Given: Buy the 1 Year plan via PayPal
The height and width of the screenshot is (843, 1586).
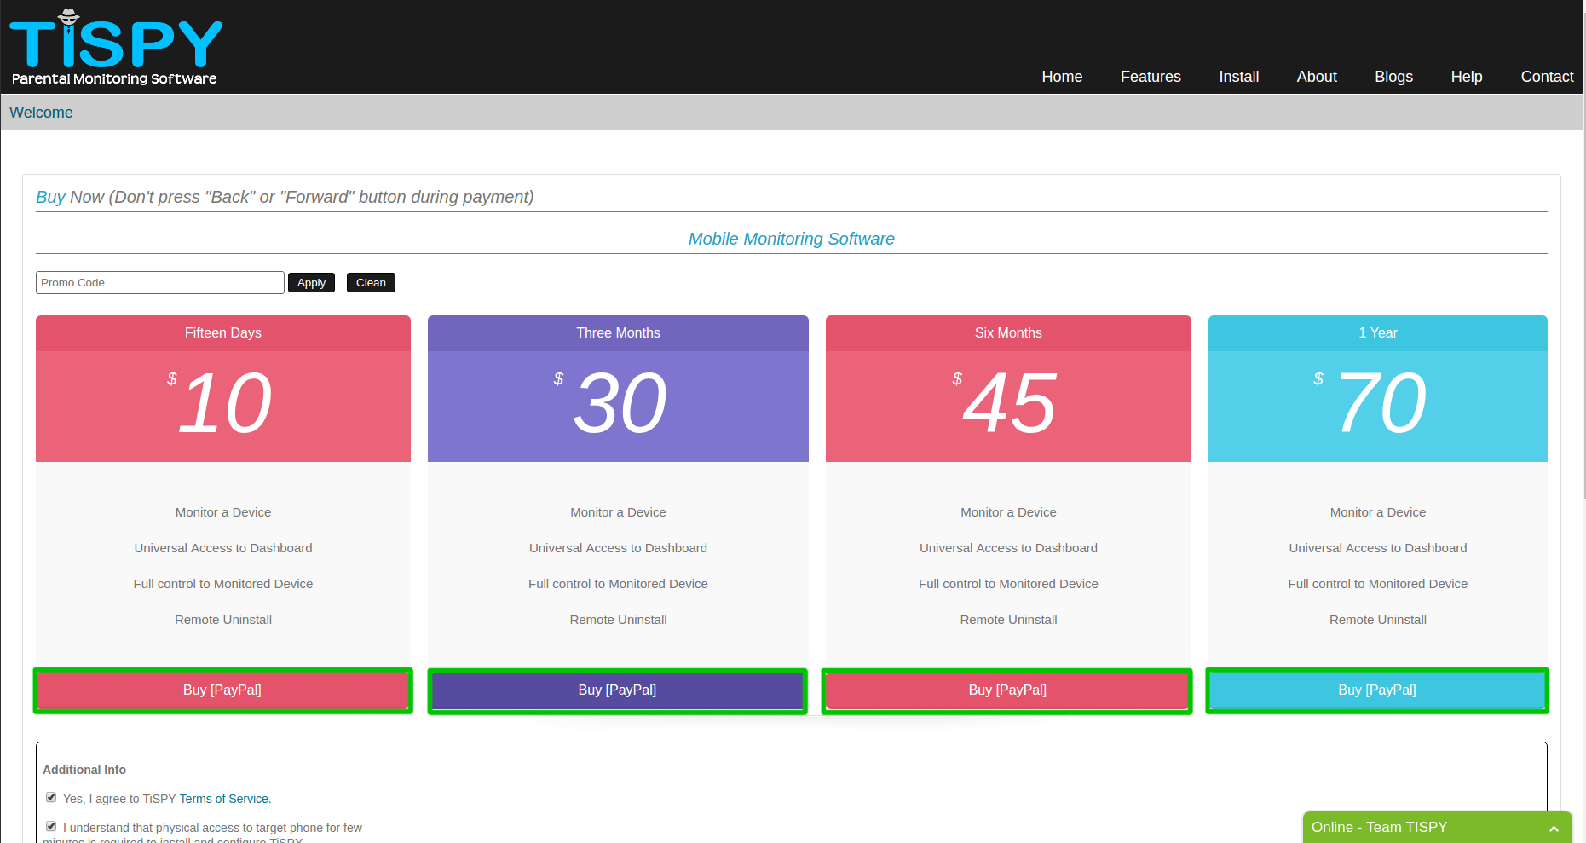Looking at the screenshot, I should tap(1377, 690).
